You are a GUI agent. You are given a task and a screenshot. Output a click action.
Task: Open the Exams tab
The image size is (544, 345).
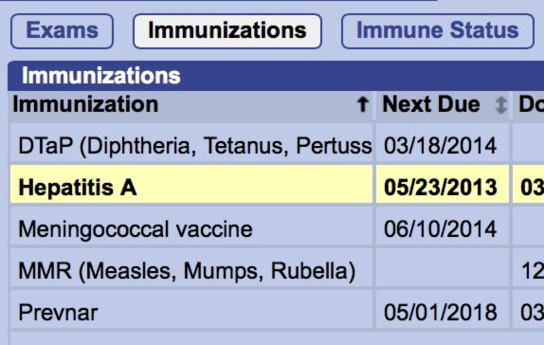pos(62,31)
